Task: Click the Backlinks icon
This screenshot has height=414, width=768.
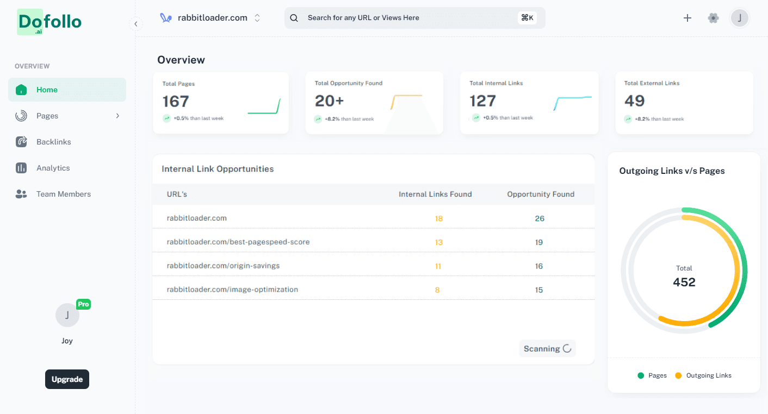Action: click(21, 142)
